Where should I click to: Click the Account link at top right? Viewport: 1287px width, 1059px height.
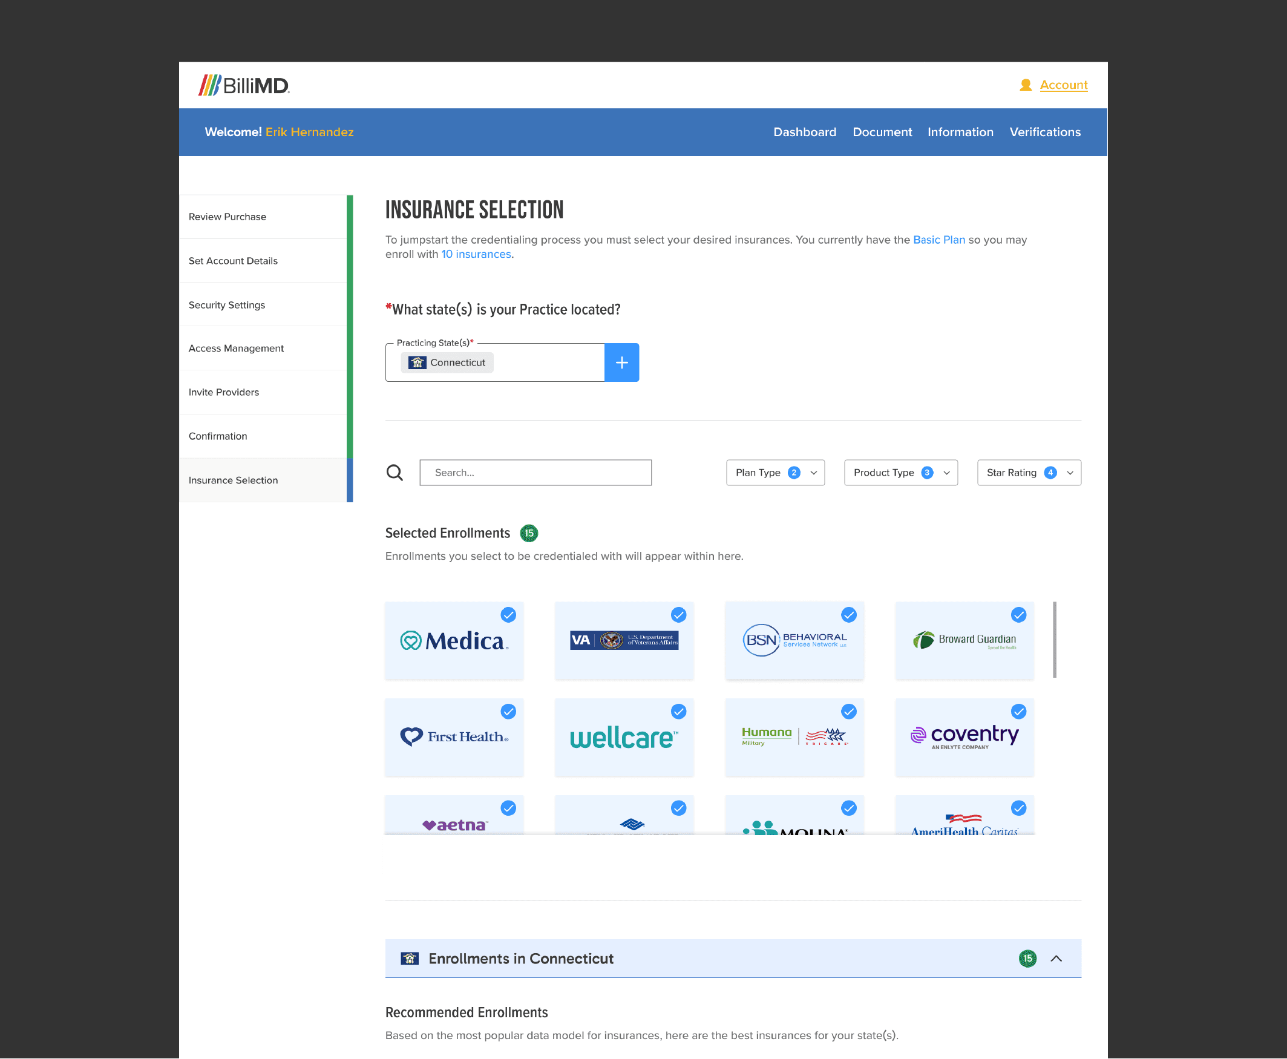pos(1063,85)
